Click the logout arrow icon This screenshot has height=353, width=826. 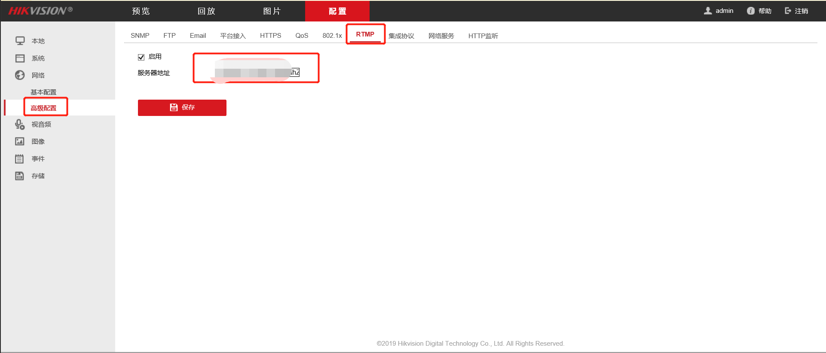click(x=788, y=11)
